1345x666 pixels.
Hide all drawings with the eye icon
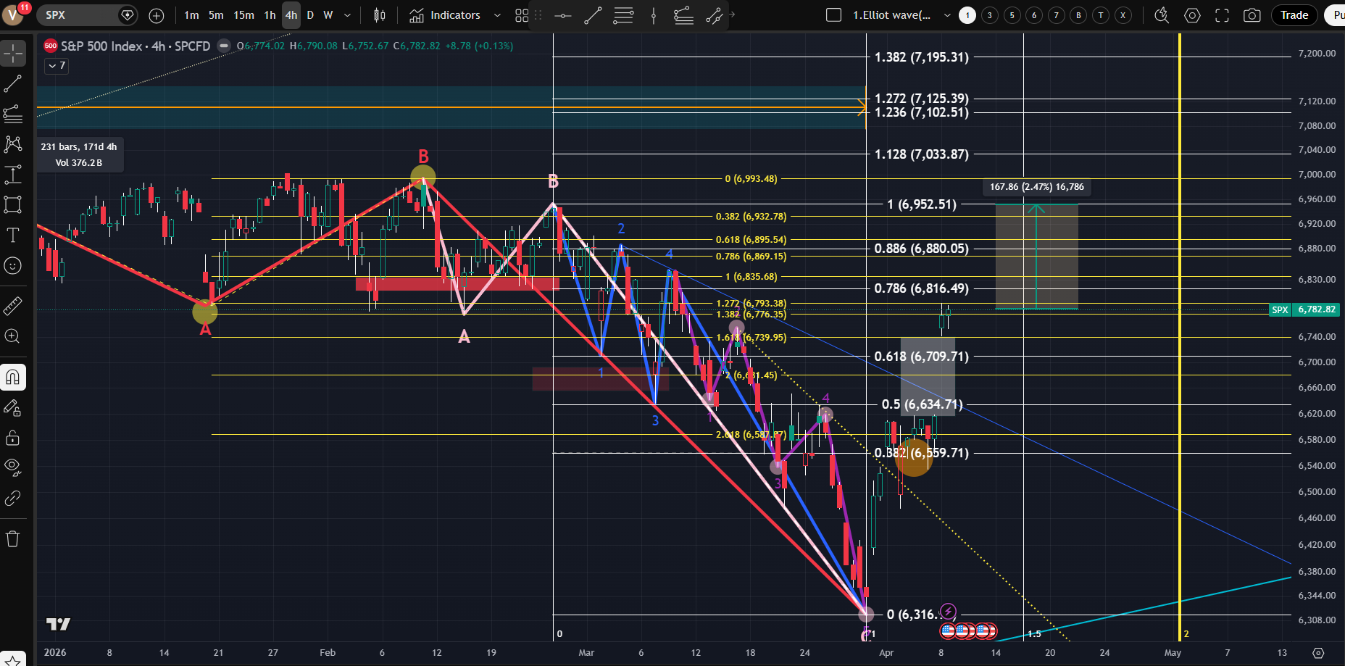(13, 467)
